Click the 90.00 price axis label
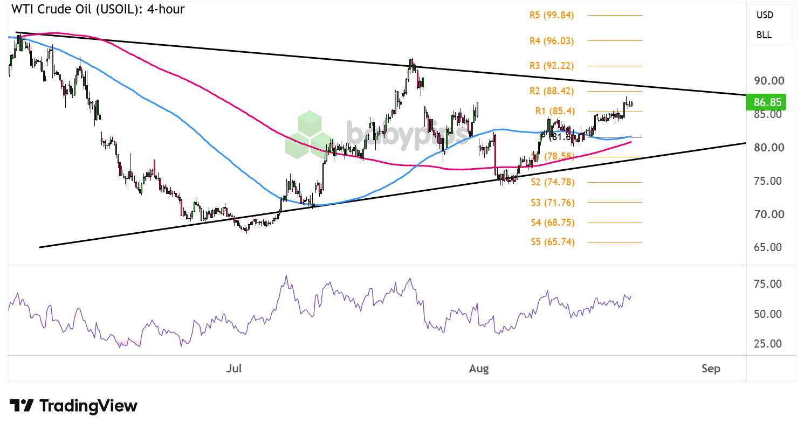This screenshot has width=804, height=430. pyautogui.click(x=769, y=81)
